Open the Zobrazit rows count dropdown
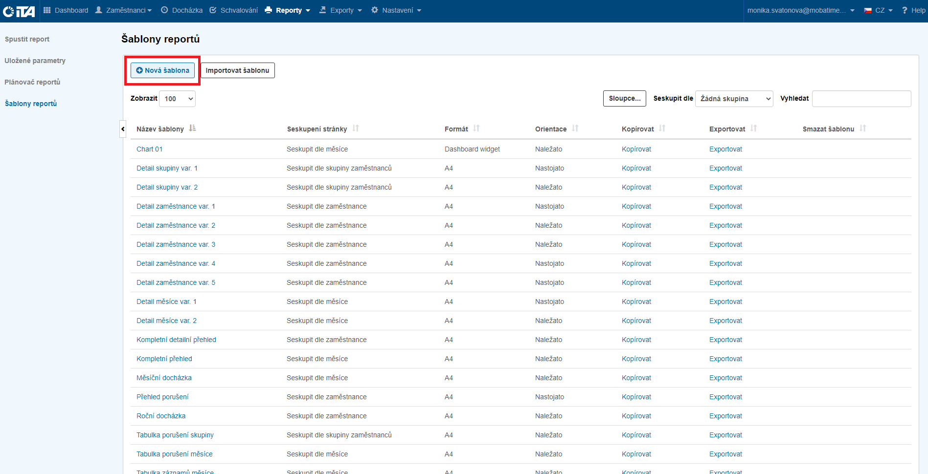Viewport: 928px width, 474px height. [177, 99]
